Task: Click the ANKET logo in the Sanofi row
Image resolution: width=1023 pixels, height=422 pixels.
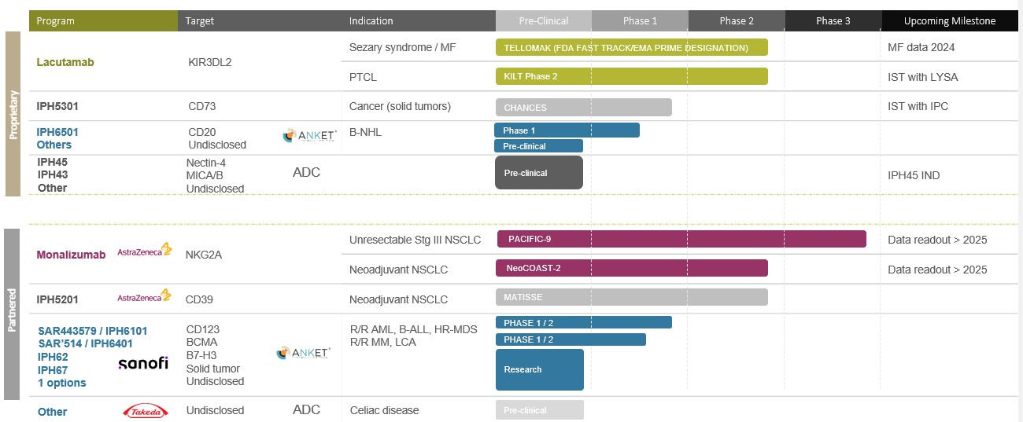Action: (x=303, y=353)
